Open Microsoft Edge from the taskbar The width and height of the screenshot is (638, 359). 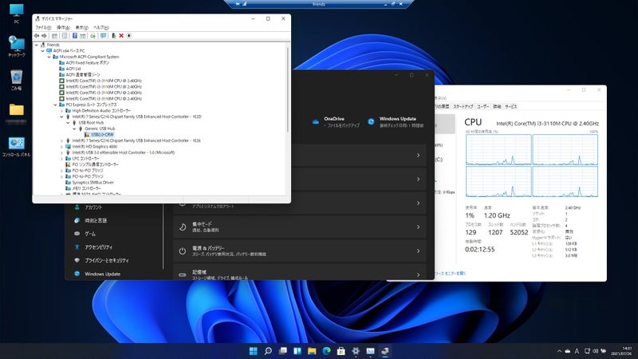click(325, 350)
